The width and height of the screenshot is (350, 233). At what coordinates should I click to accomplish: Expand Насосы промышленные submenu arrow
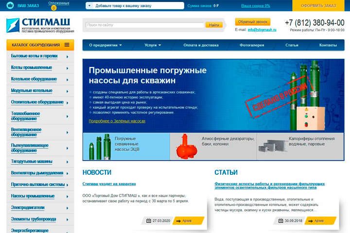(67, 197)
